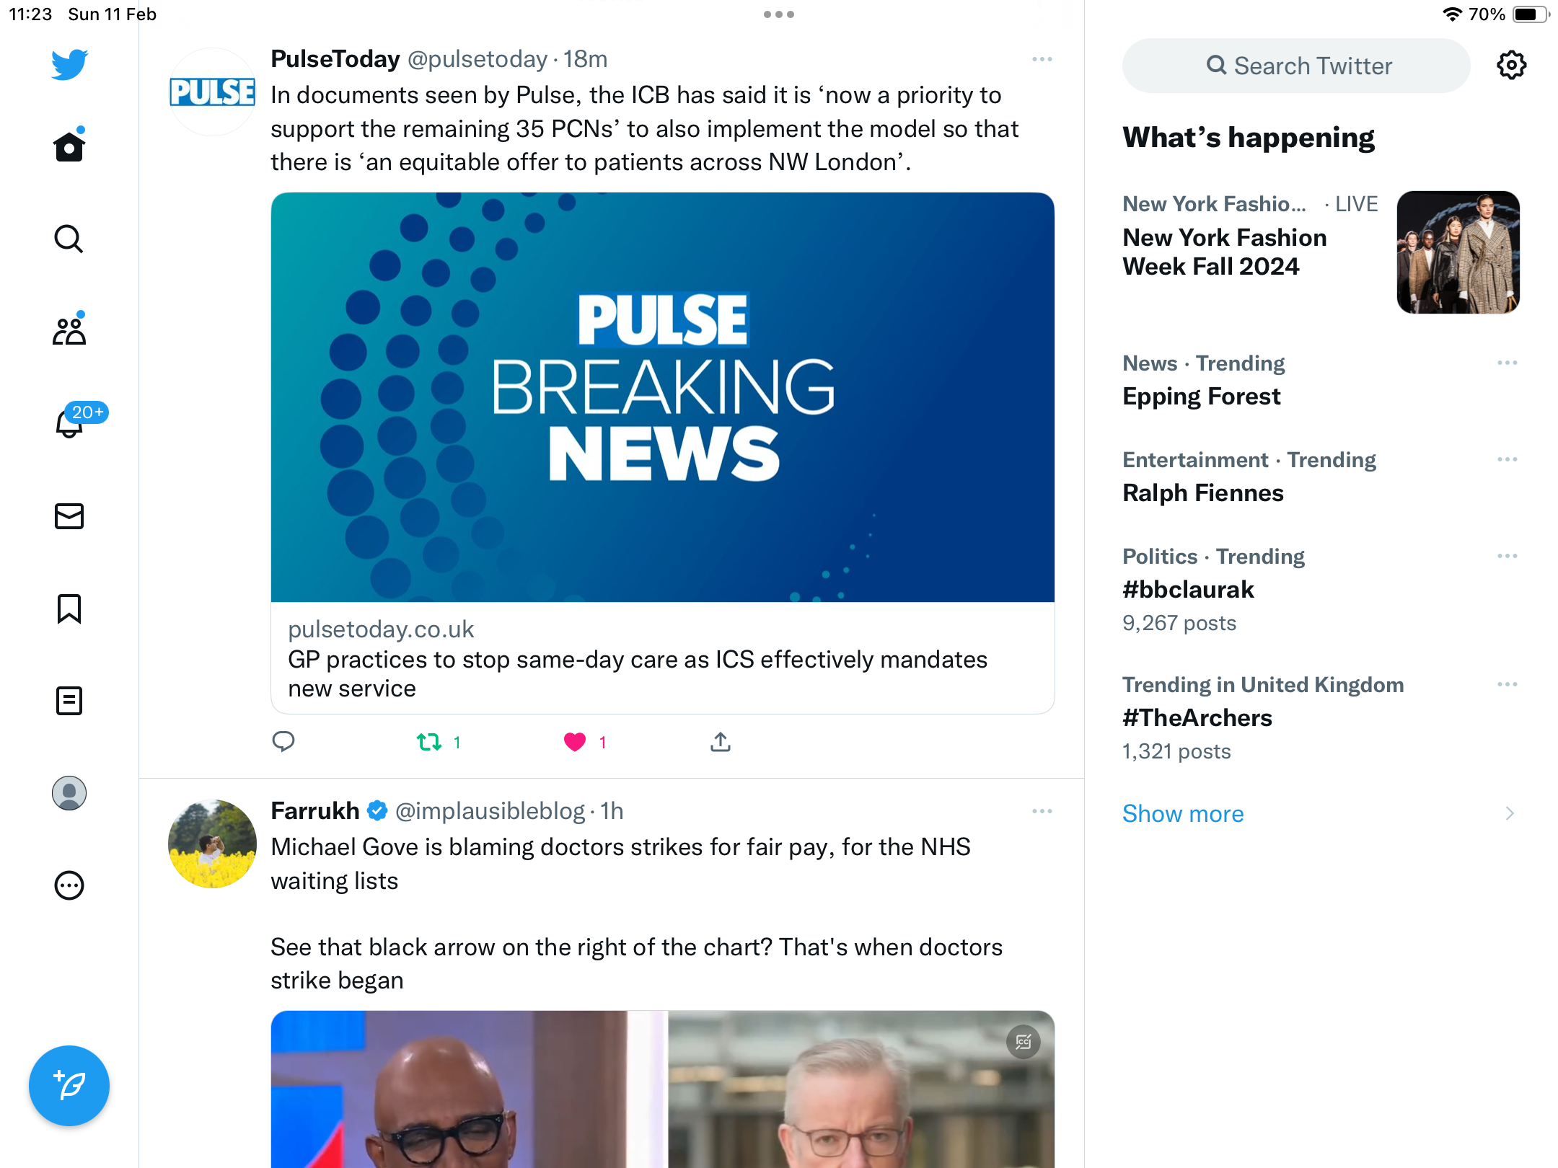
Task: Open the Home feed icon
Action: pyautogui.click(x=69, y=146)
